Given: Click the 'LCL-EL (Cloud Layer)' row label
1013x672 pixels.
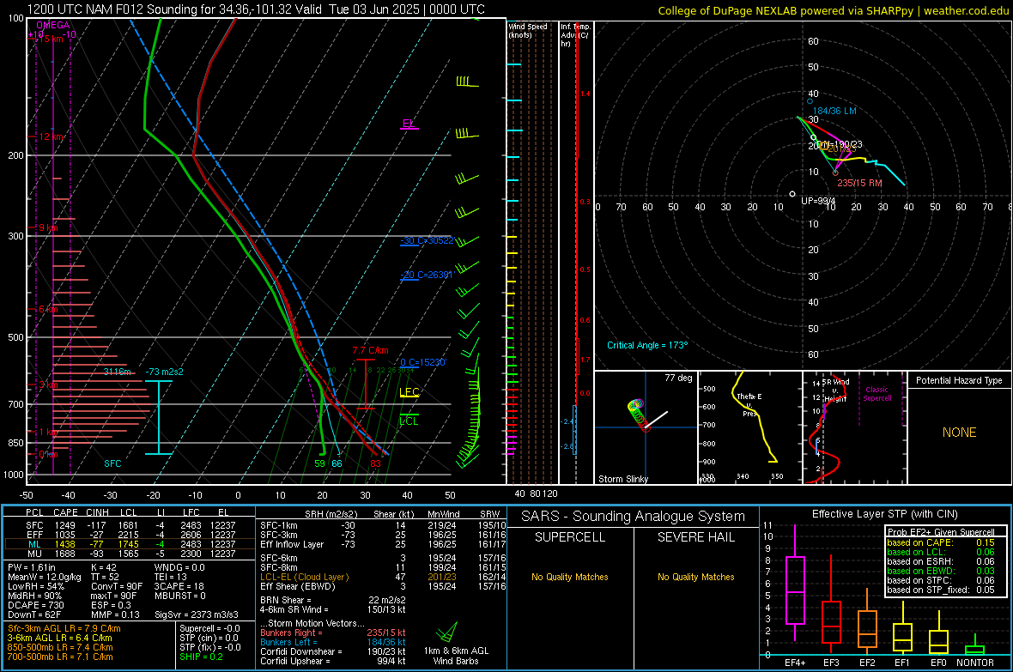Looking at the screenshot, I should point(304,577).
